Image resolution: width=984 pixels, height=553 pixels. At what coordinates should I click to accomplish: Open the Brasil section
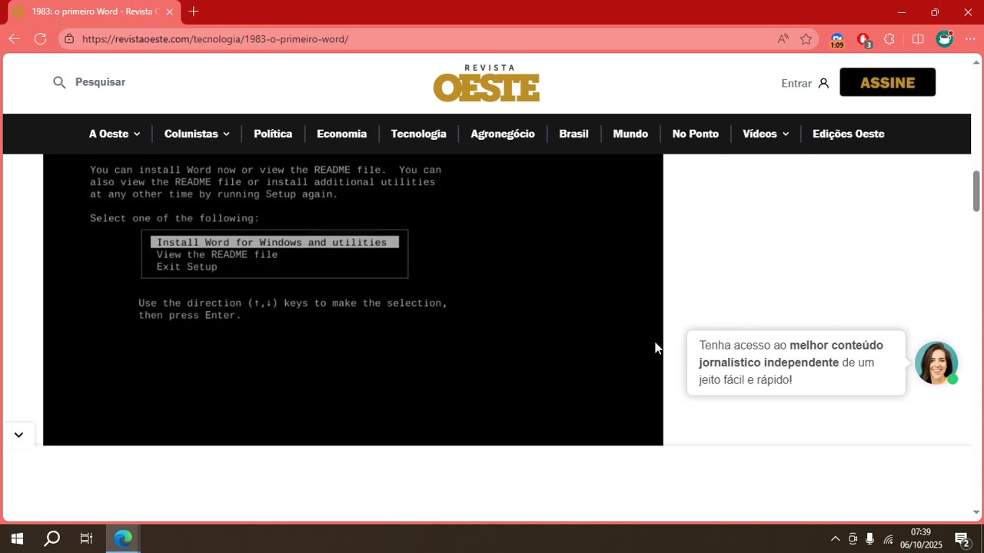[x=573, y=134]
